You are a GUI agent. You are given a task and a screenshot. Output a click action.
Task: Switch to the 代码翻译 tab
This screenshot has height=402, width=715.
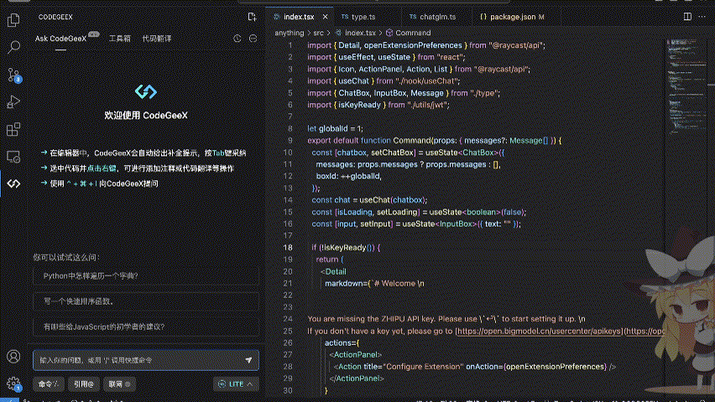[157, 39]
